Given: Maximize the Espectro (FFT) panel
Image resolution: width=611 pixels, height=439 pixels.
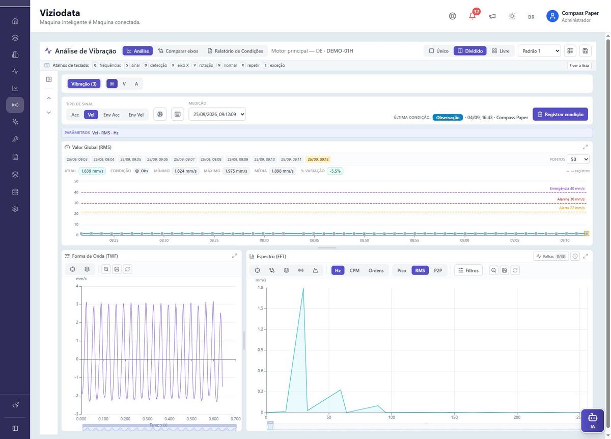Looking at the screenshot, I should click(x=586, y=256).
